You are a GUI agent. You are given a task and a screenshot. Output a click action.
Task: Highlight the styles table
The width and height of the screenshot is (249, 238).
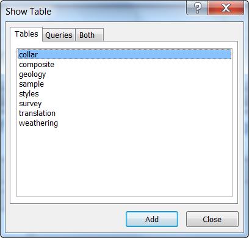pyautogui.click(x=29, y=94)
